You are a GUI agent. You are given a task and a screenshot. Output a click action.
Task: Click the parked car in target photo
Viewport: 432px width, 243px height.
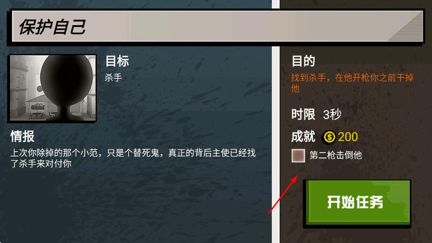[x=38, y=106]
